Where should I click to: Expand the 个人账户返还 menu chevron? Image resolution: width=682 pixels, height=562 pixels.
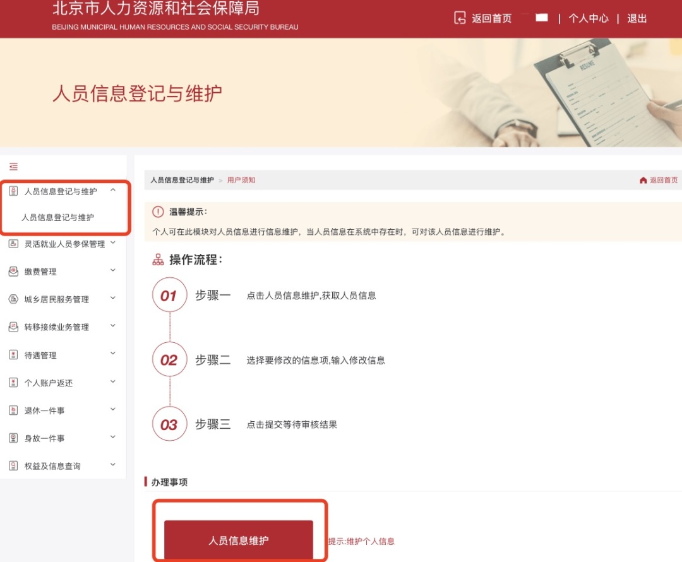tap(112, 381)
